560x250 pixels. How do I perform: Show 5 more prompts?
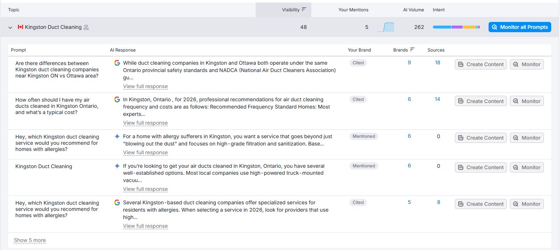[30, 240]
